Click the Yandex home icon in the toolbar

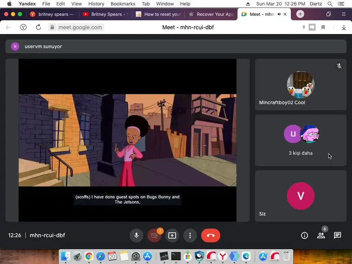[x=23, y=27]
